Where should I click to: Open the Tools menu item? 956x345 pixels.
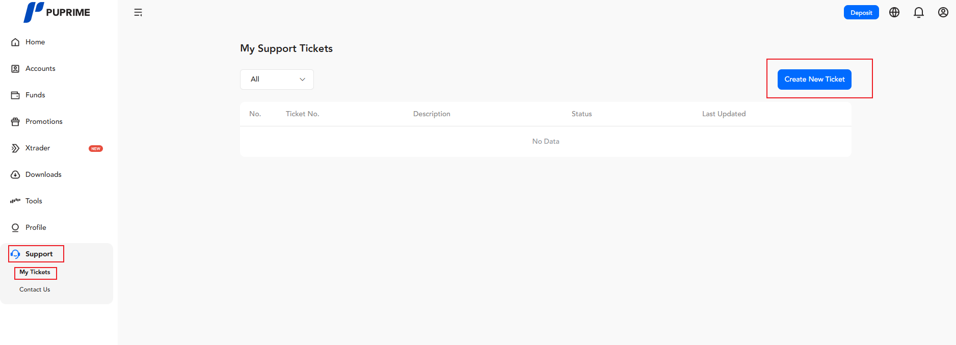click(x=34, y=201)
